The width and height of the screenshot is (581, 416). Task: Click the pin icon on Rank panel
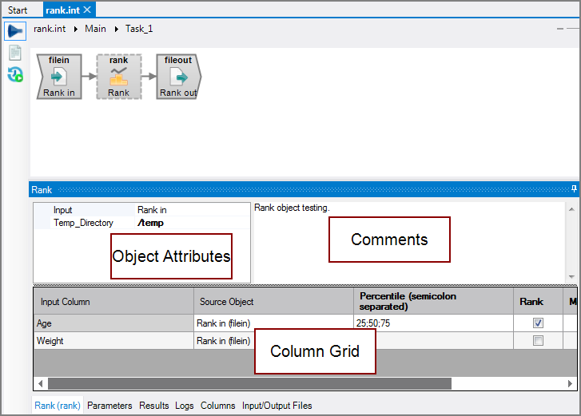pos(574,189)
